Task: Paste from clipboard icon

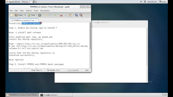Action: click(x=71, y=15)
